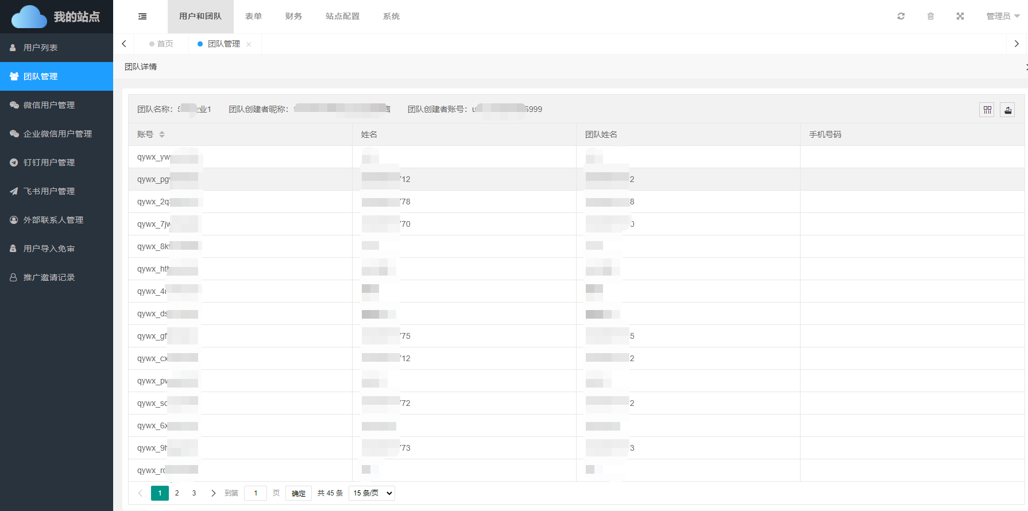Open the column filter grid icon
Screen dimensions: 1028x511
coord(987,110)
